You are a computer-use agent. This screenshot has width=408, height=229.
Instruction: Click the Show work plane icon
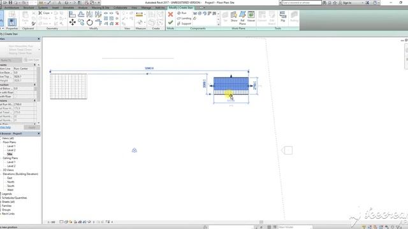pos(234,17)
